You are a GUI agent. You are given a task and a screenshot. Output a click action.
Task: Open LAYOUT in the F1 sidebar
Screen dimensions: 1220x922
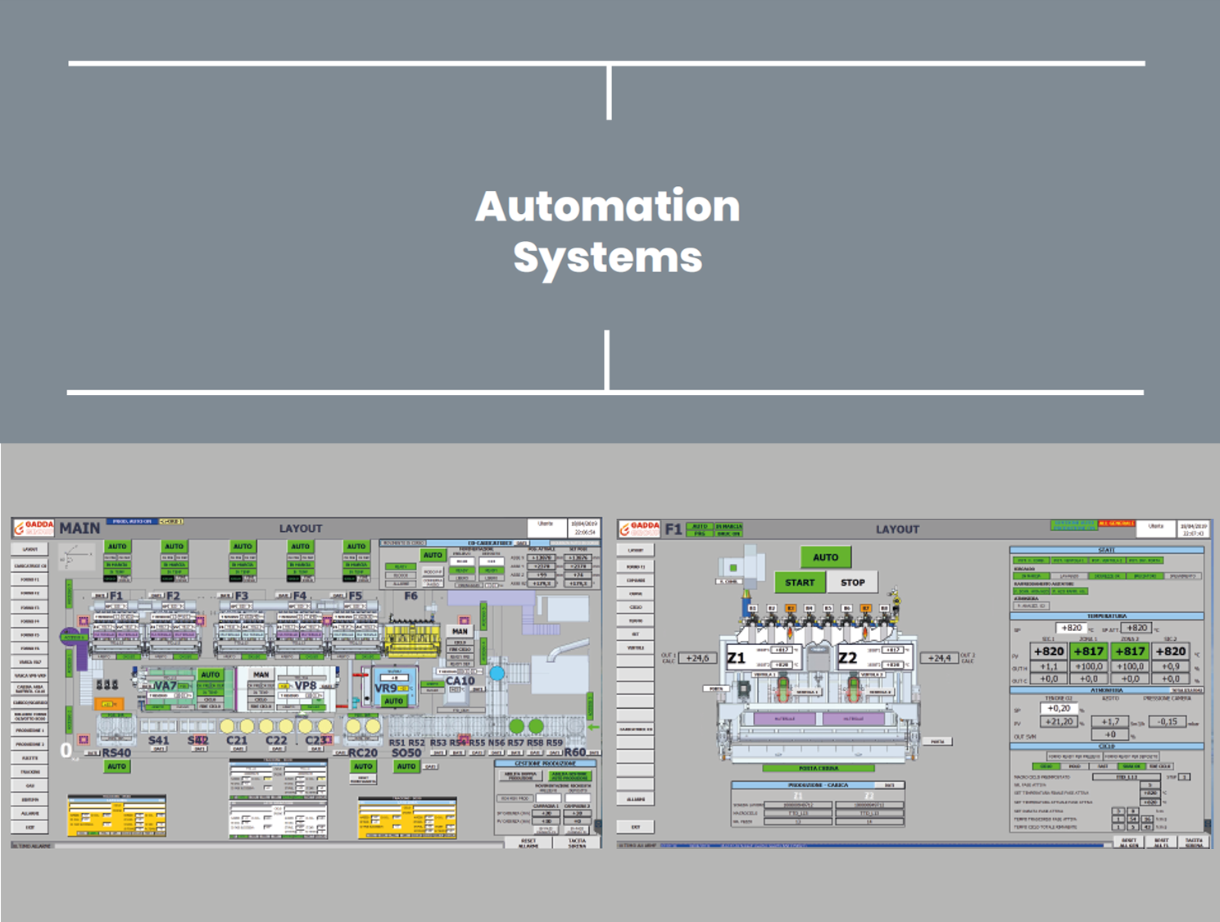pos(636,551)
